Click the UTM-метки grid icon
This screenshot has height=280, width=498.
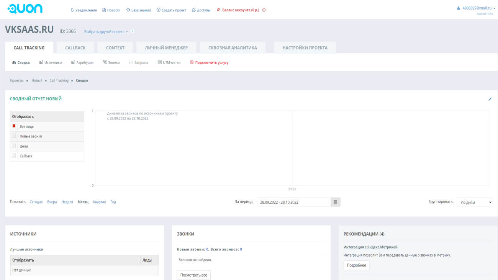pyautogui.click(x=159, y=62)
